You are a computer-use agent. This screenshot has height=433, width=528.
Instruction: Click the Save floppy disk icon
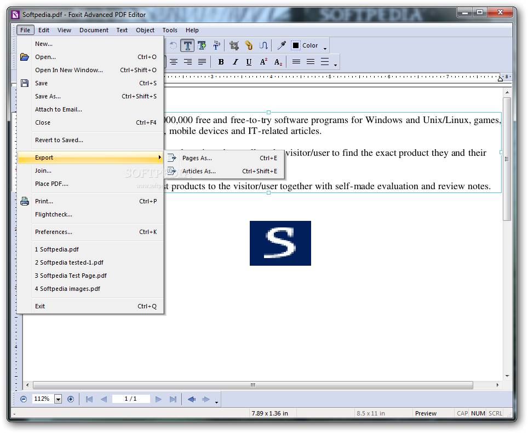pyautogui.click(x=25, y=83)
